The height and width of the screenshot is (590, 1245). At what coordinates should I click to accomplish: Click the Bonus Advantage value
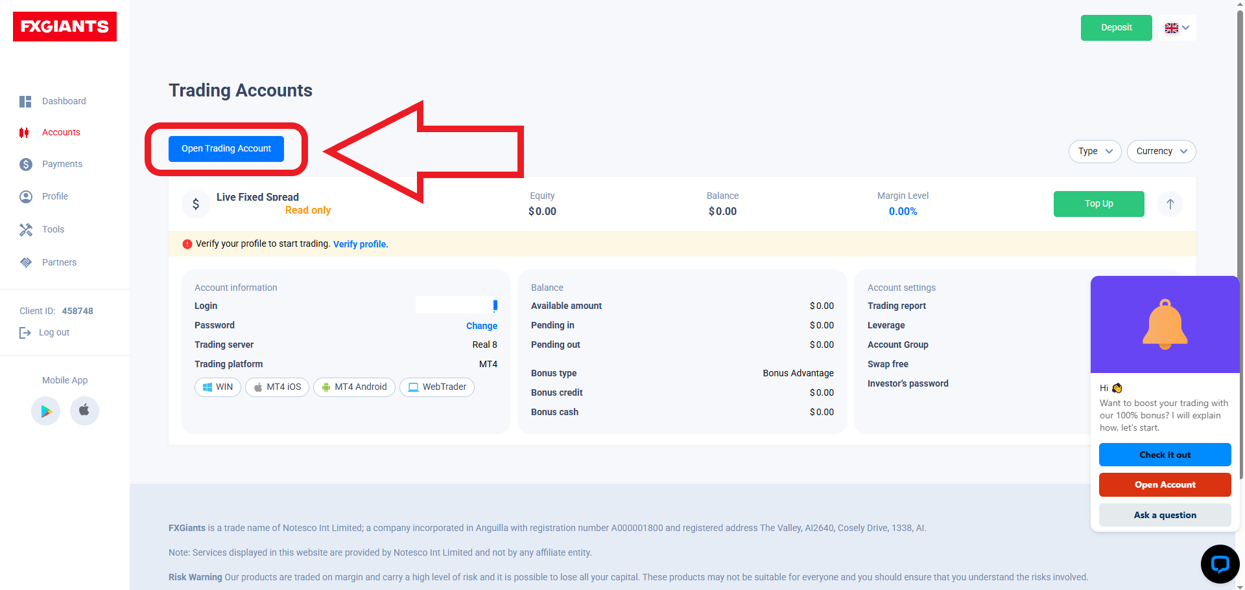[x=798, y=373]
